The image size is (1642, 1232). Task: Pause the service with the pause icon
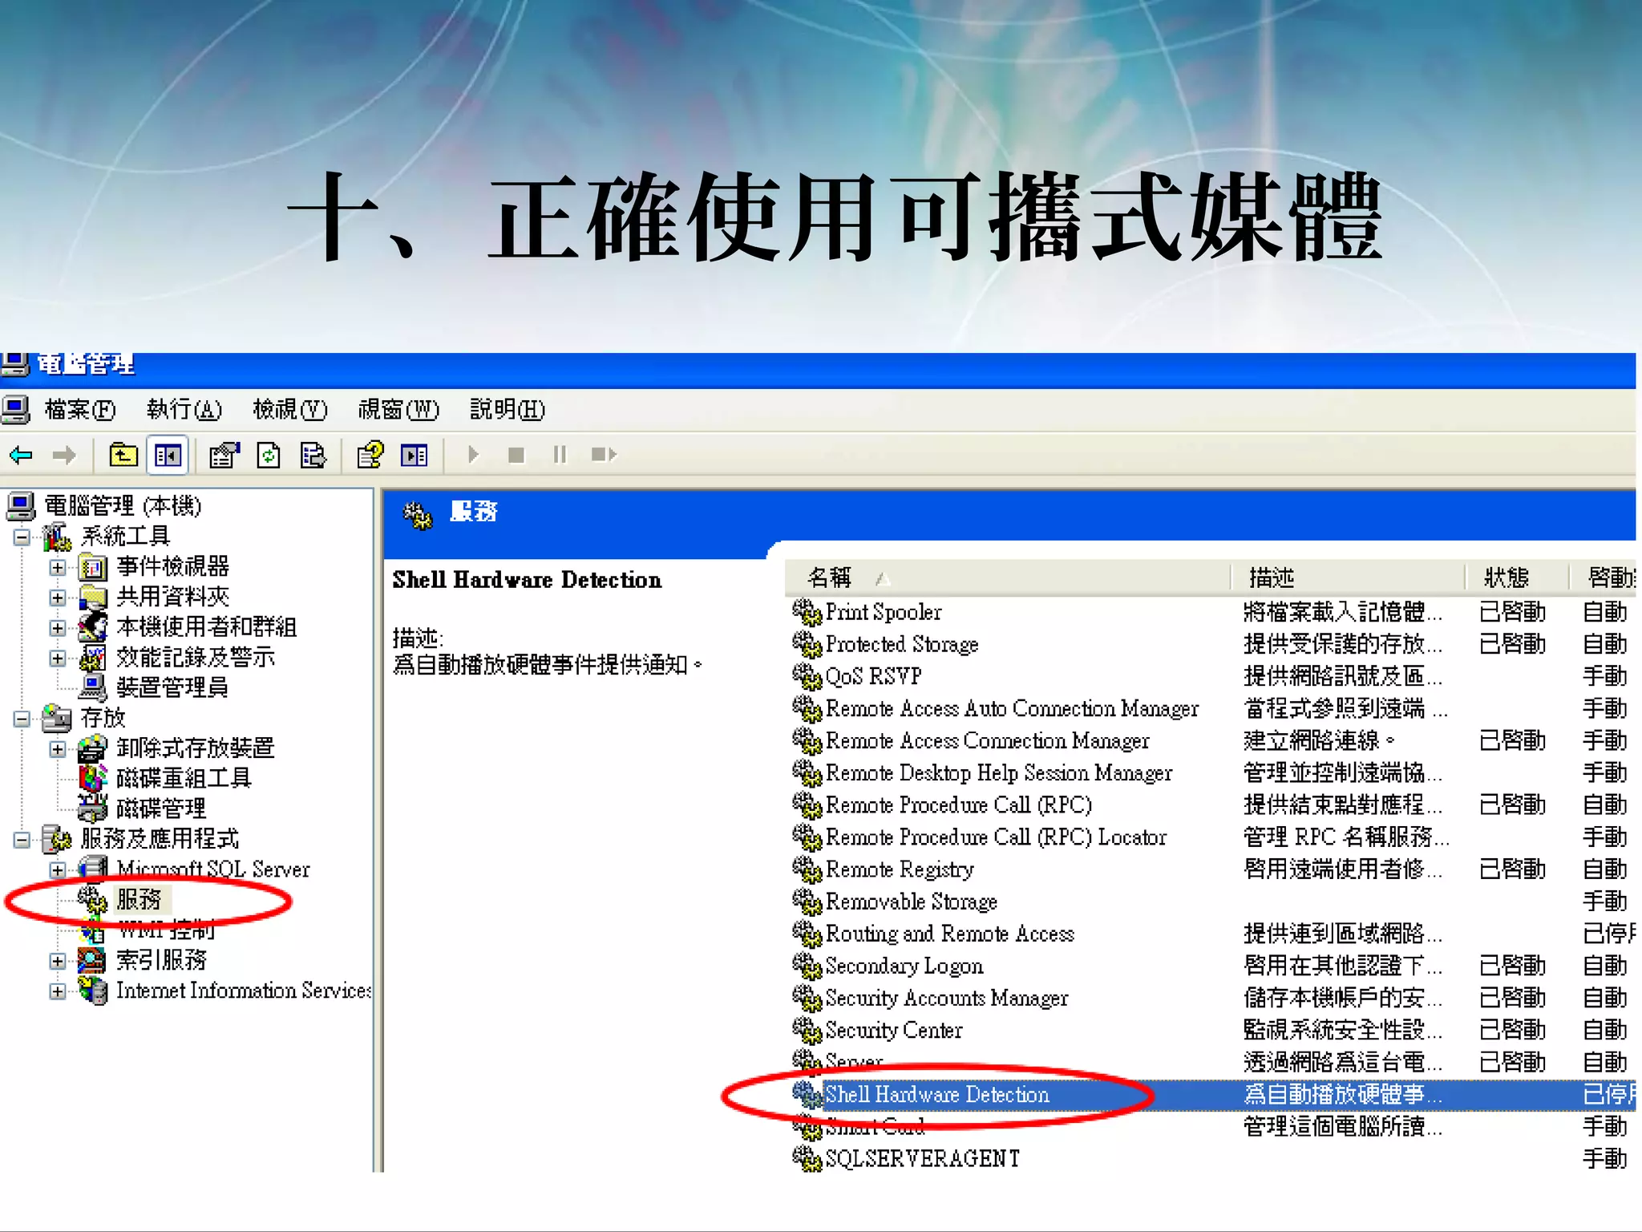tap(560, 455)
